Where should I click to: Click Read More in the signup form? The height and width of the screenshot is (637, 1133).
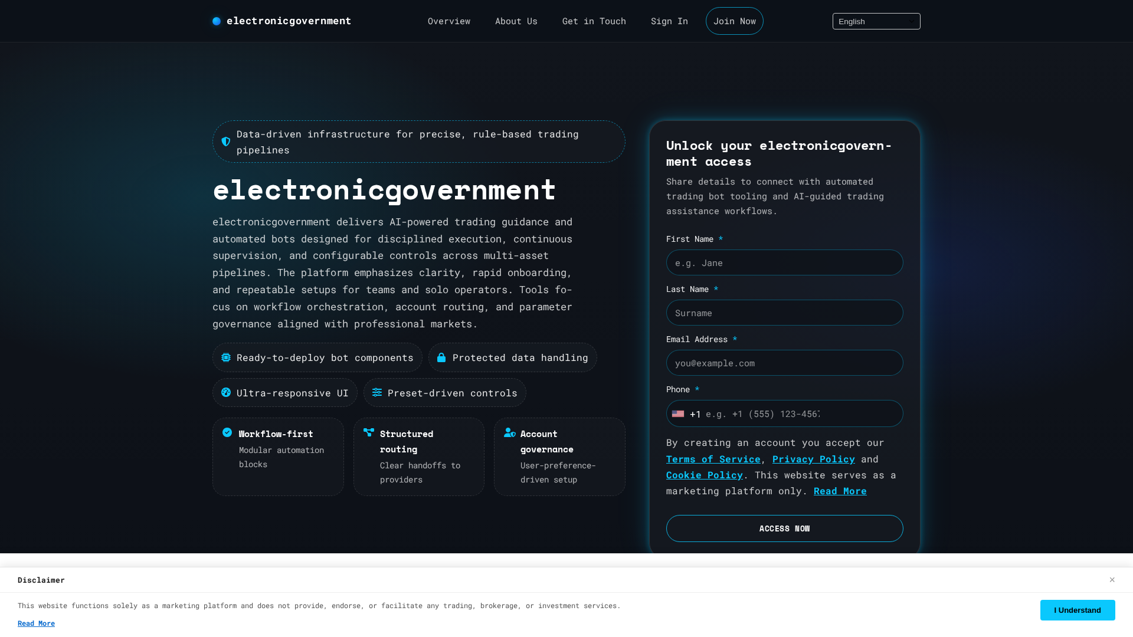840,491
